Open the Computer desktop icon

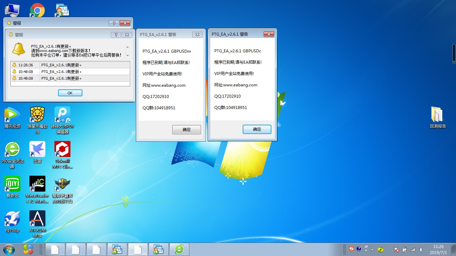pyautogui.click(x=12, y=10)
